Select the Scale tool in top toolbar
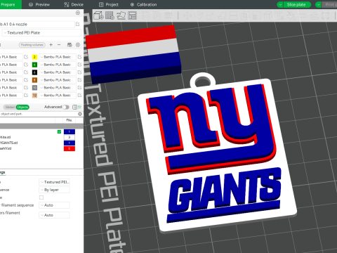Image resolution: width=337 pixels, height=253 pixels. pyautogui.click(x=211, y=15)
